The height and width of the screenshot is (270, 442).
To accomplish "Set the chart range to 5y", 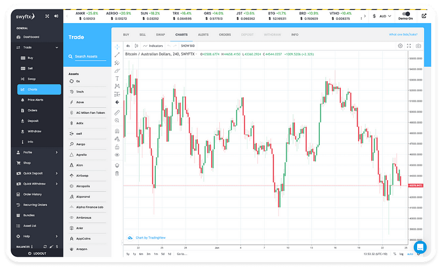I will coord(128,254).
